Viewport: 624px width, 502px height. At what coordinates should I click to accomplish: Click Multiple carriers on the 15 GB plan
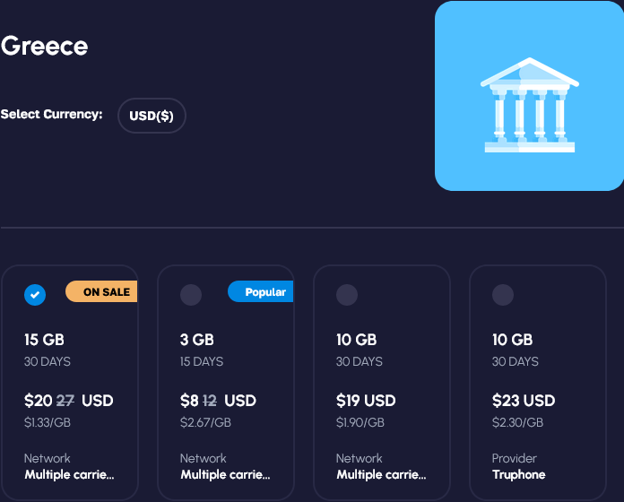69,474
